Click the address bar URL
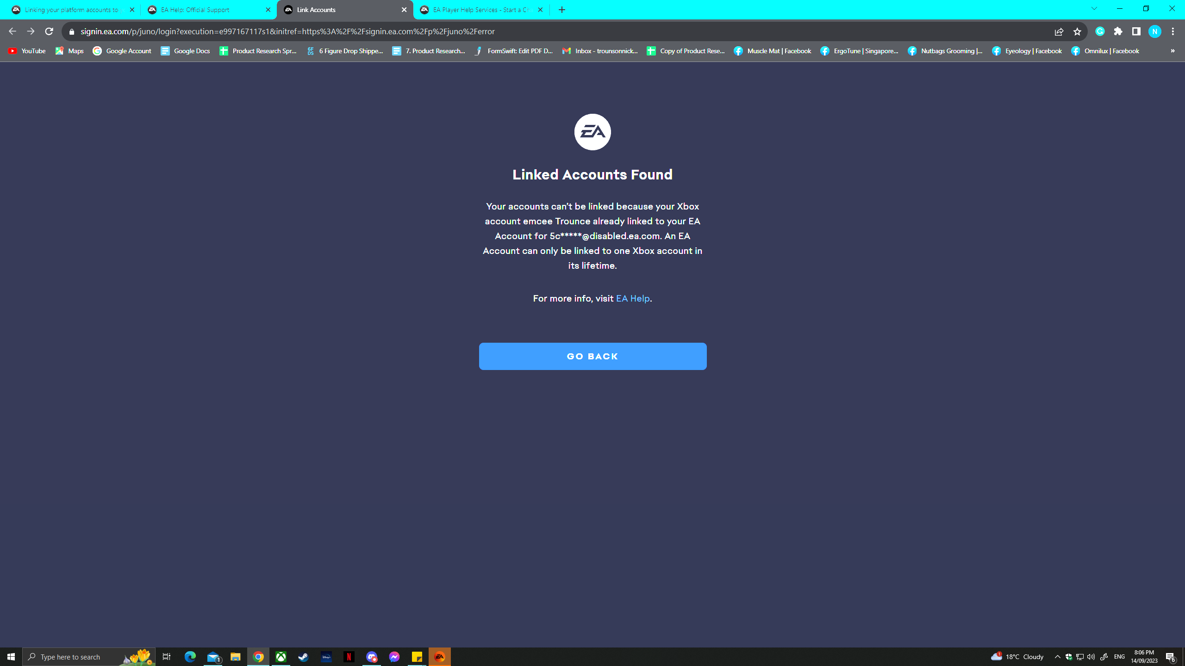 287,31
